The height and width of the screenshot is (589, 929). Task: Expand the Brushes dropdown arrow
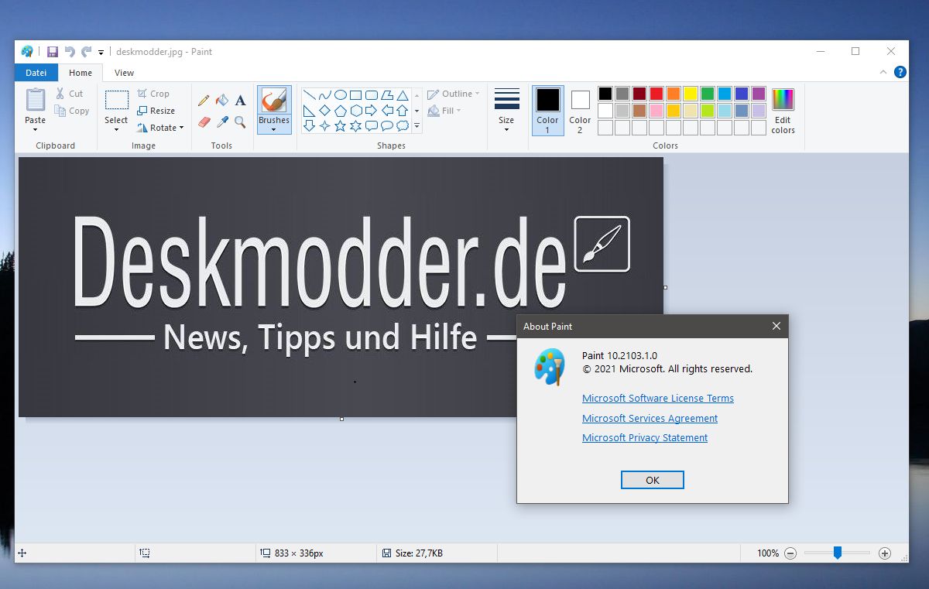point(274,129)
